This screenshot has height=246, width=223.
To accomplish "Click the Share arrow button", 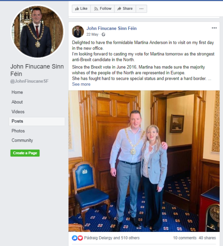I will click(x=125, y=9).
